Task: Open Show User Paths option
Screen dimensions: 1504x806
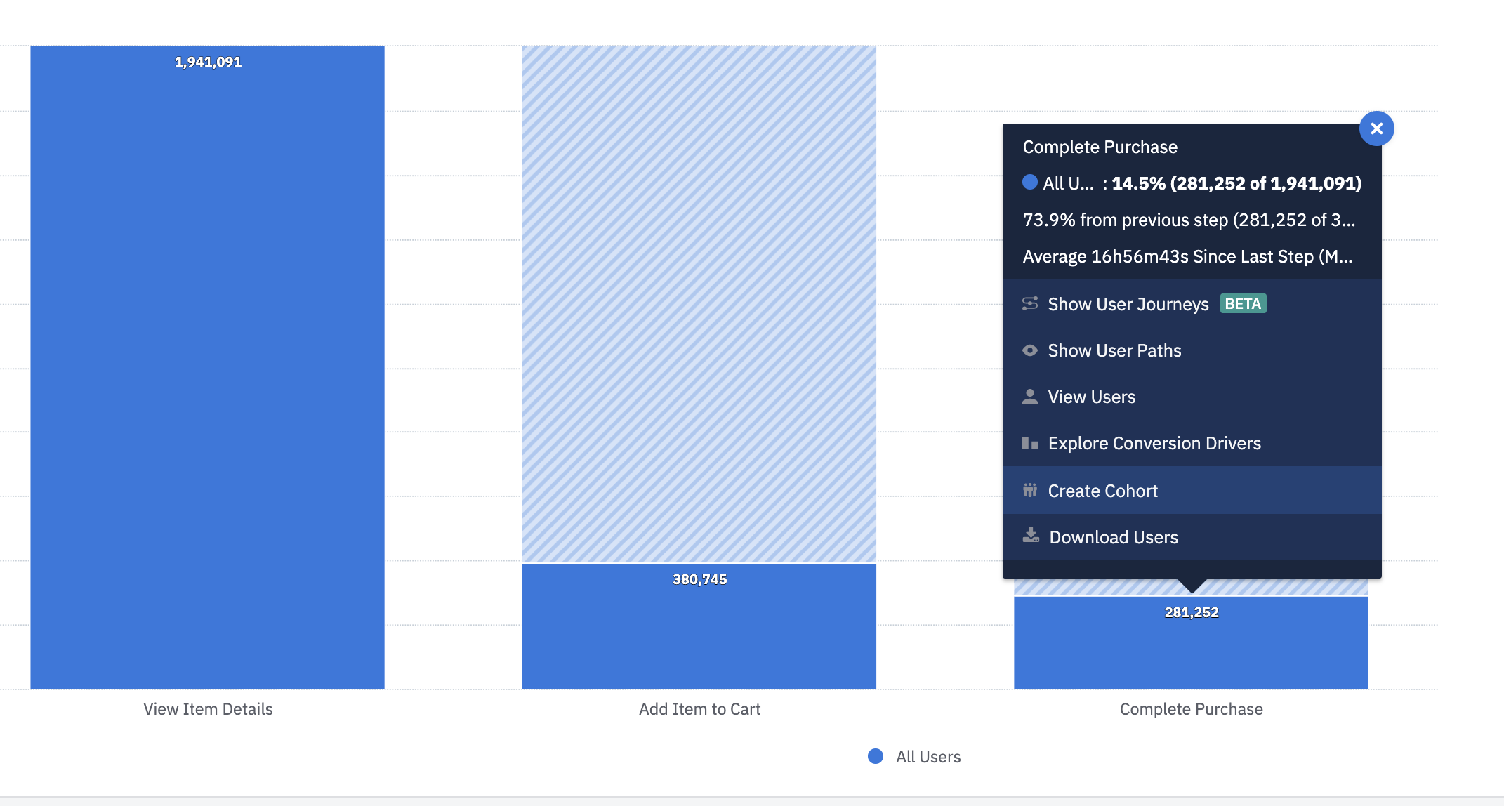Action: 1114,350
